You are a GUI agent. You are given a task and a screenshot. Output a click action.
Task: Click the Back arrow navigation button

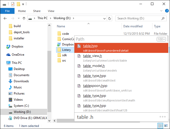[x=5, y=18]
